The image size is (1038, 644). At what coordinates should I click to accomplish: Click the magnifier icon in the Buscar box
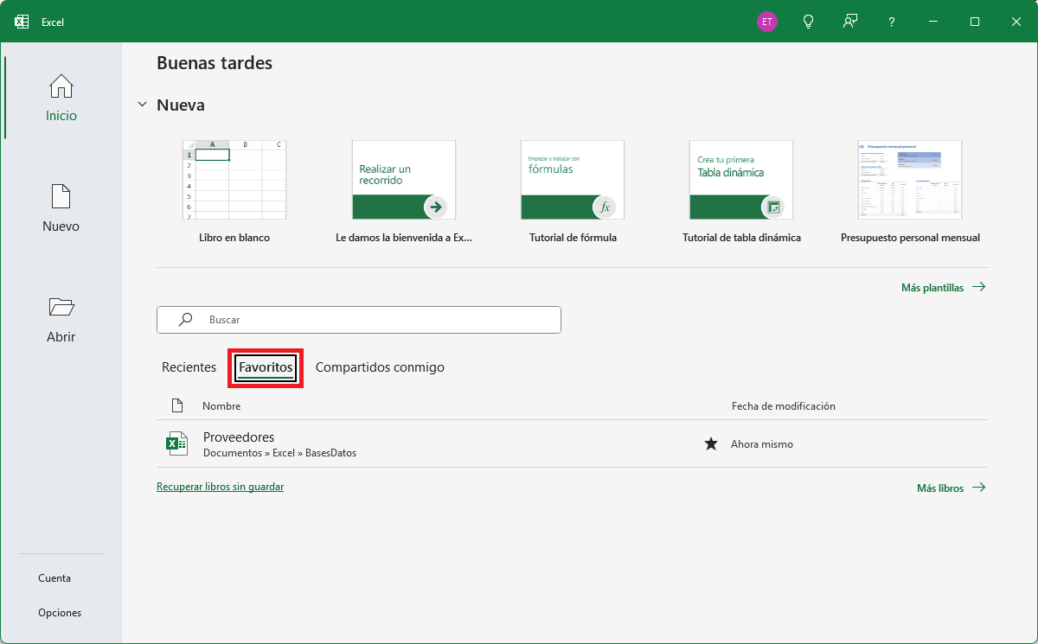pyautogui.click(x=185, y=319)
